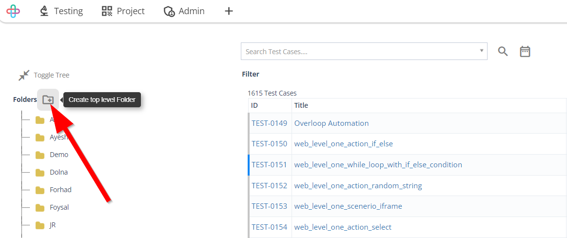
Task: Focus the Search Test Cases field
Action: 364,51
